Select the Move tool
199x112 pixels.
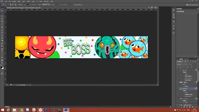click(2, 11)
